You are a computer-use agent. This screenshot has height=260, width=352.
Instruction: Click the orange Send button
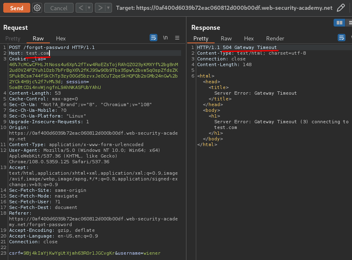tap(17, 8)
